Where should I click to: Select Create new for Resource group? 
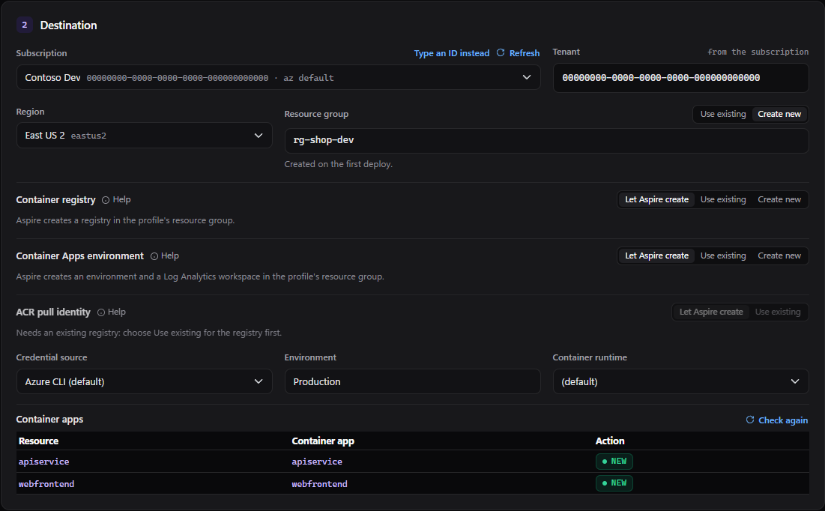coord(779,114)
